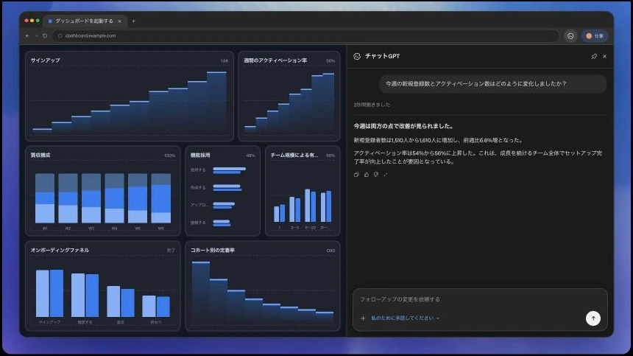Screen dimensions: 633x356
Task: Click the 56% value on activation card
Action: pyautogui.click(x=330, y=60)
